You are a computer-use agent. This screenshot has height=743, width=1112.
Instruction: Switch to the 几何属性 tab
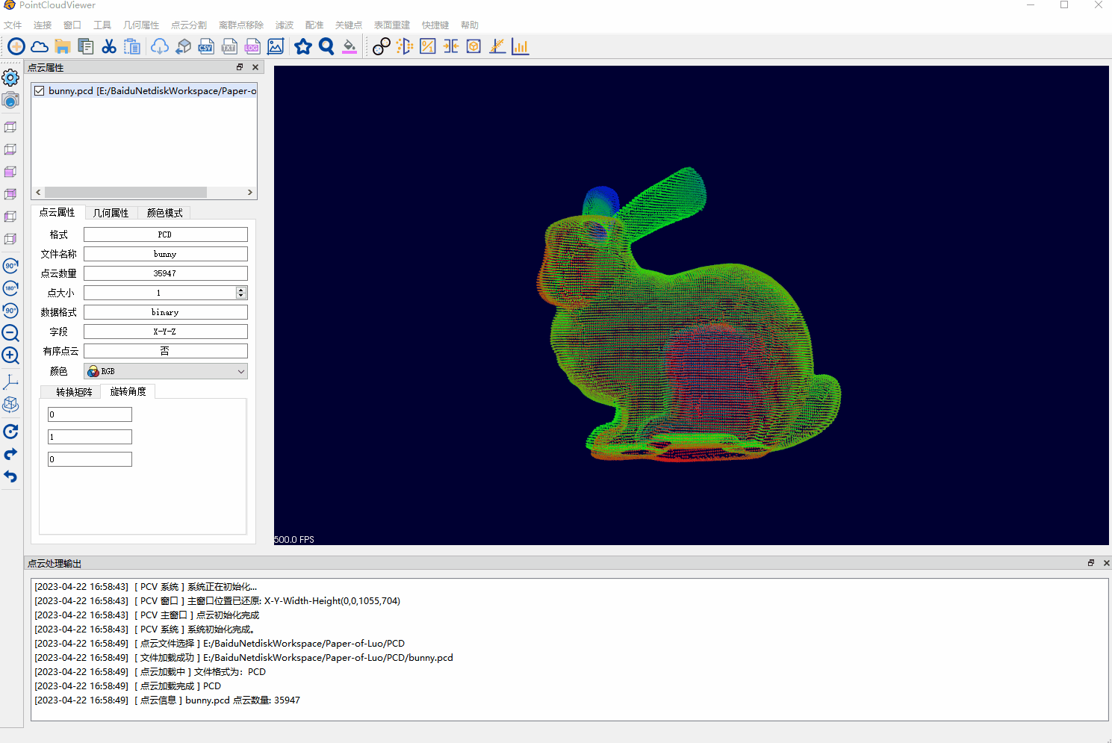[x=111, y=213]
